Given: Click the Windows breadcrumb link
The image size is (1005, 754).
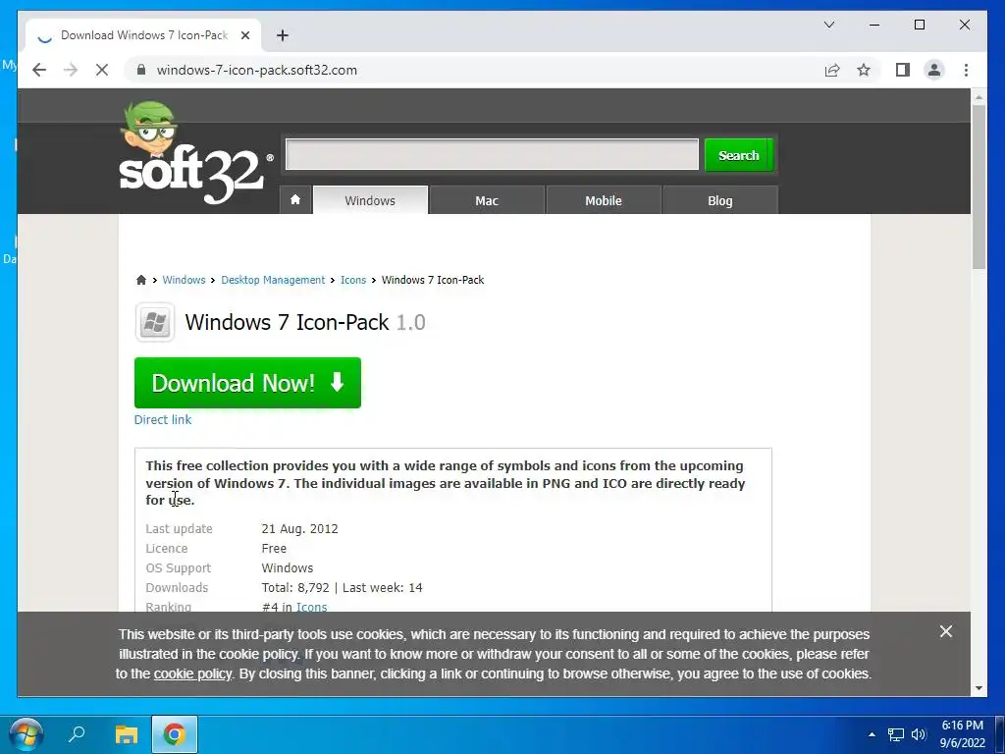Looking at the screenshot, I should (x=184, y=280).
